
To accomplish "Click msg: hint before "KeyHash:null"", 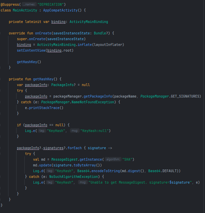I will tap(75, 131).
